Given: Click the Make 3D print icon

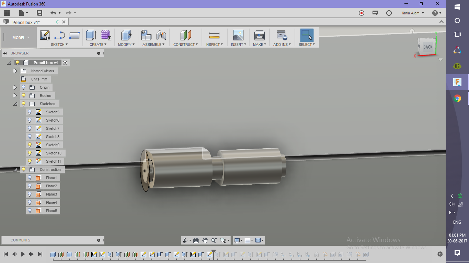Looking at the screenshot, I should [x=259, y=35].
